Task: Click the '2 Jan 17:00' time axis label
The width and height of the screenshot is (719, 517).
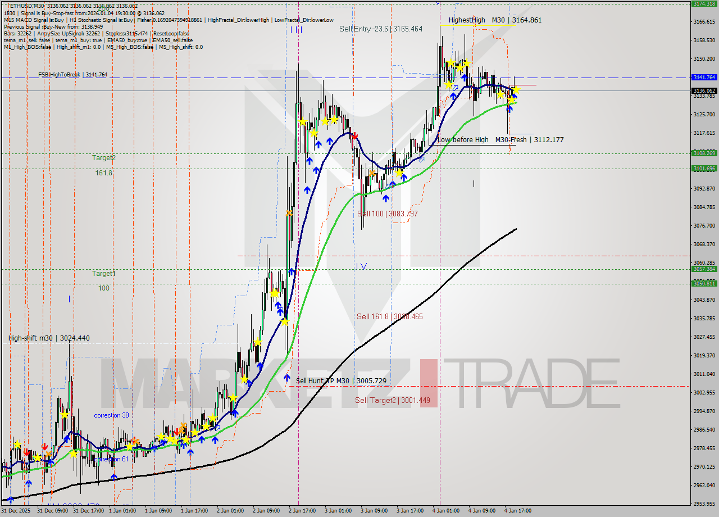Action: 302,511
